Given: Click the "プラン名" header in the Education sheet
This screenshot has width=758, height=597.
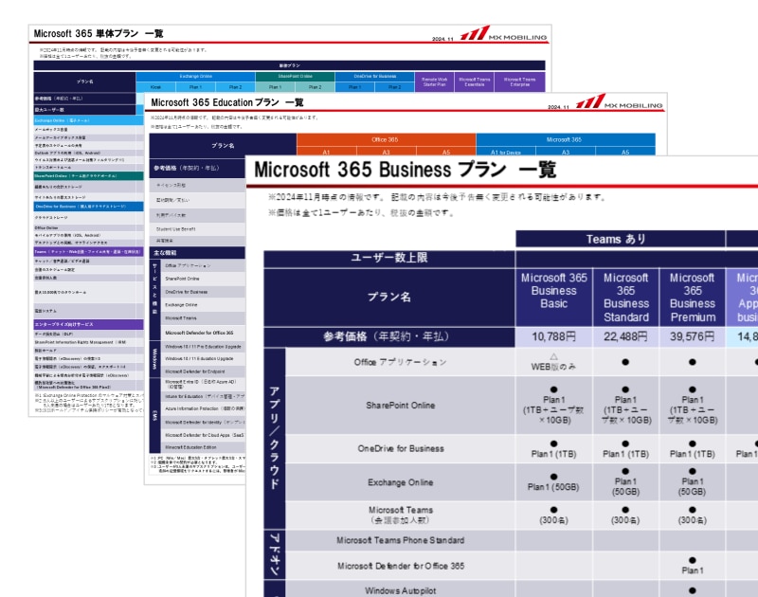Looking at the screenshot, I should pos(223,146).
